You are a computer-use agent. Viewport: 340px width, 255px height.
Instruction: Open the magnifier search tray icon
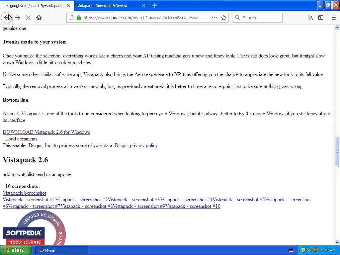[x=315, y=250]
